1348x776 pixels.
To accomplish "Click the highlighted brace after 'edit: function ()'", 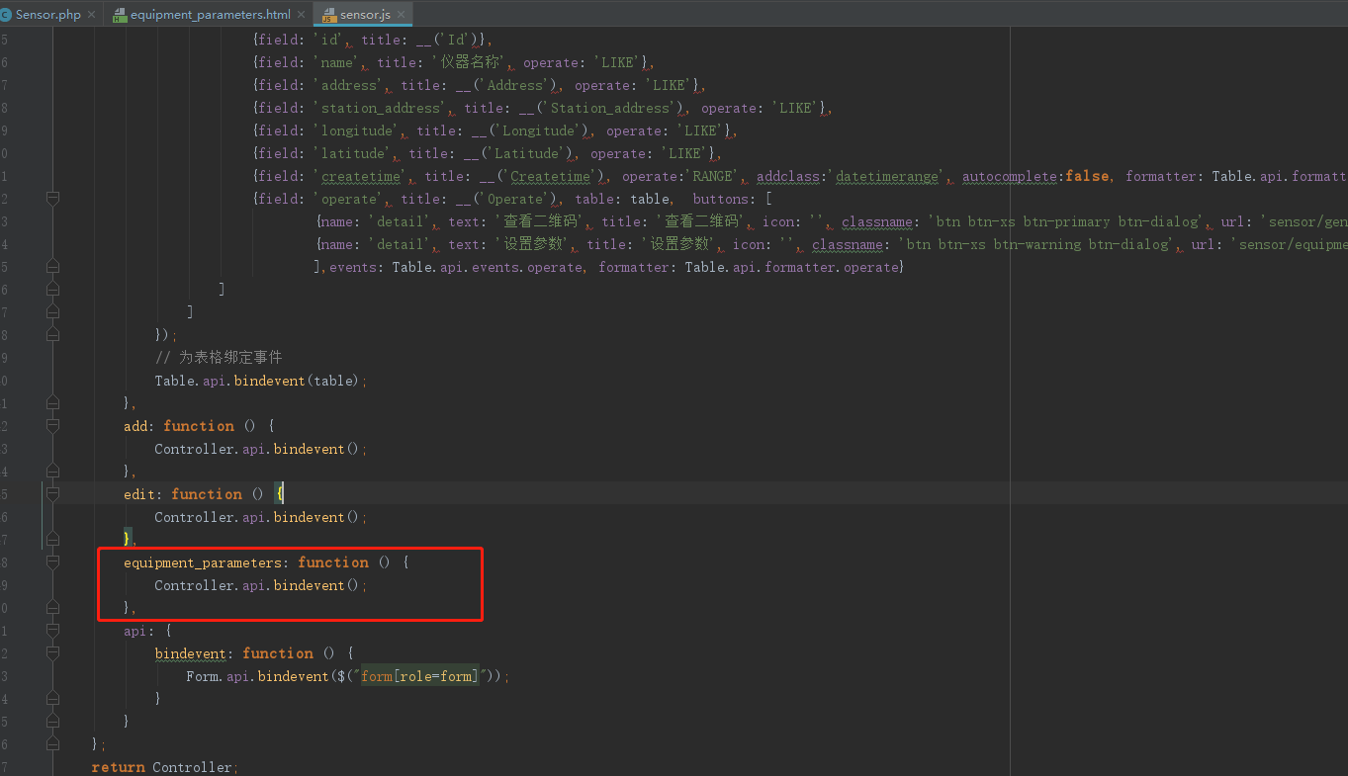I will click(x=280, y=494).
